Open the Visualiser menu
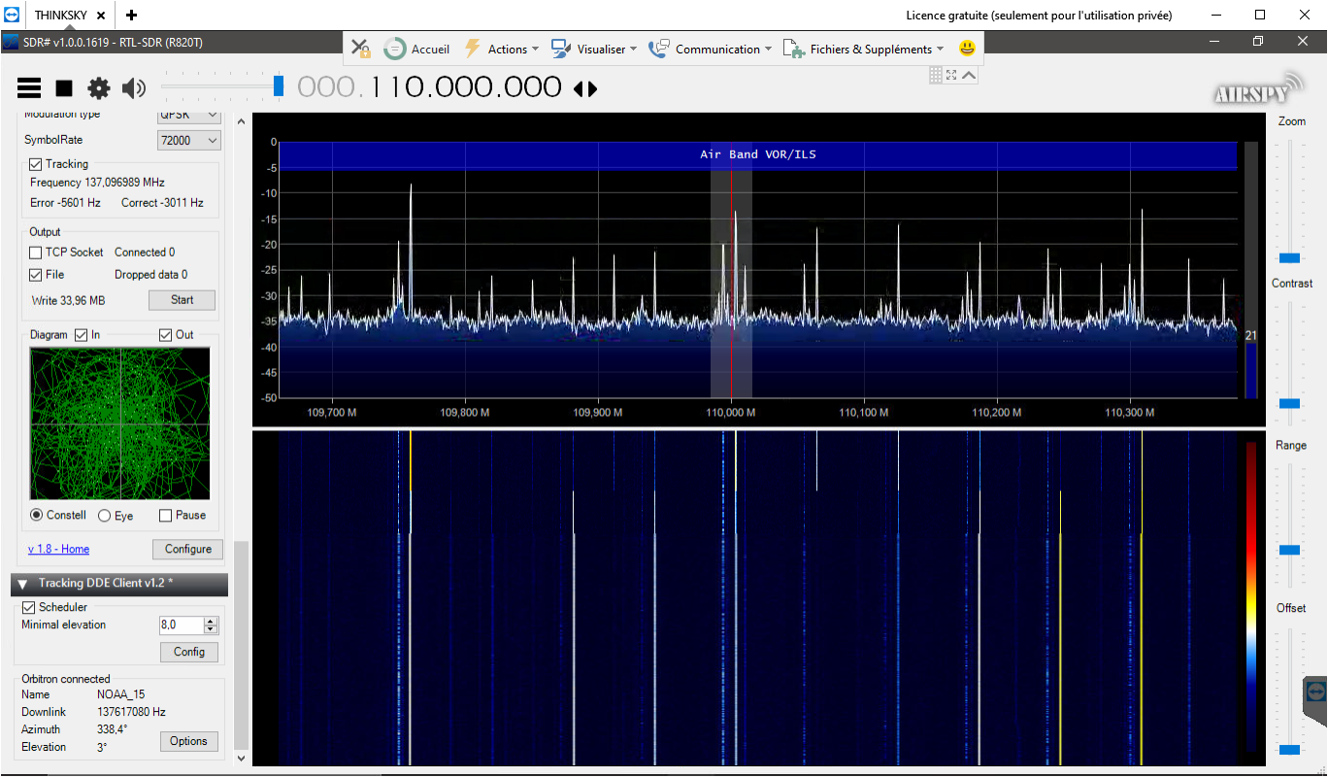Viewport: 1328px width, 777px height. 594,49
